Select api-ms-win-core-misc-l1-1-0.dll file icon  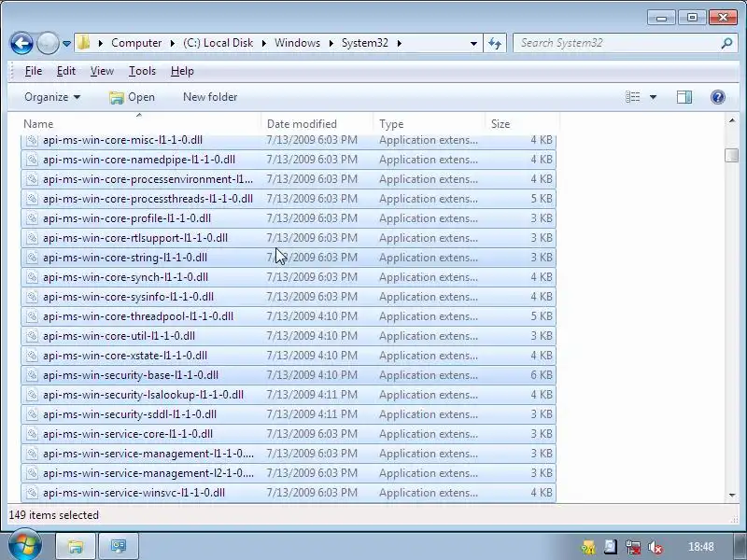pyautogui.click(x=32, y=140)
